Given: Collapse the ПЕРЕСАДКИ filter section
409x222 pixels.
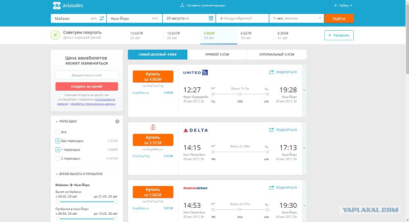Looking at the screenshot, I should coord(66,121).
